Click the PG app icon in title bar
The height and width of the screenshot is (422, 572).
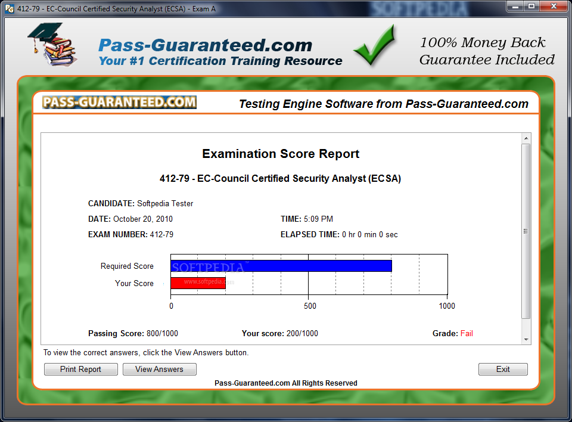point(10,8)
